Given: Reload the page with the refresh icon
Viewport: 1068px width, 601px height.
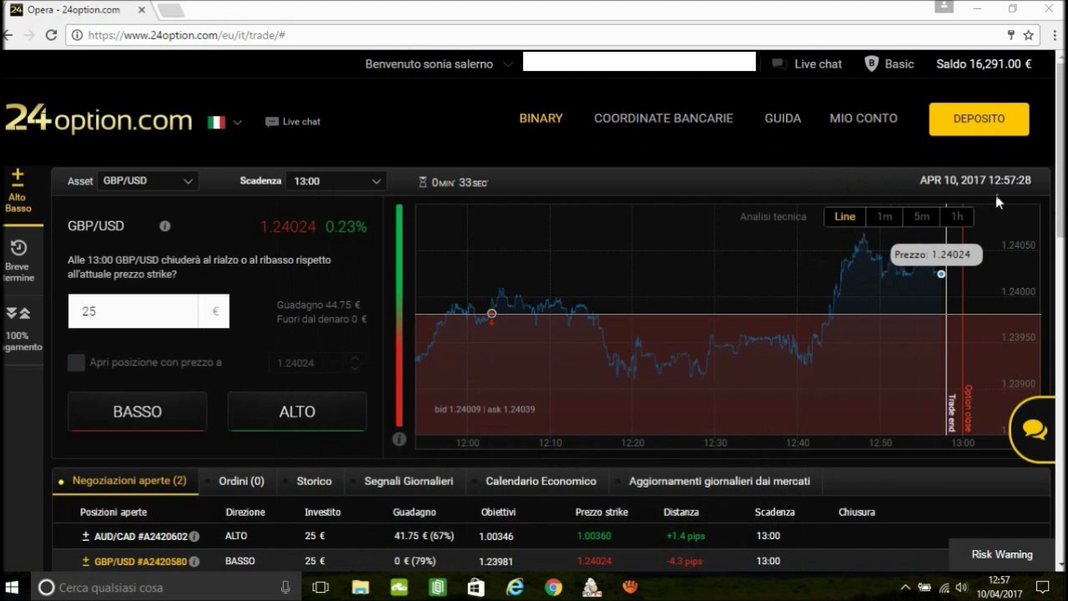Looking at the screenshot, I should point(51,35).
